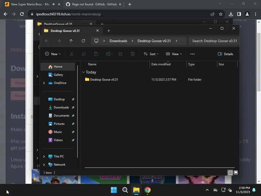Screen dimensions: 261x196
Task: Refresh the Desktop Goose v0.31 folder view
Action: point(83,41)
